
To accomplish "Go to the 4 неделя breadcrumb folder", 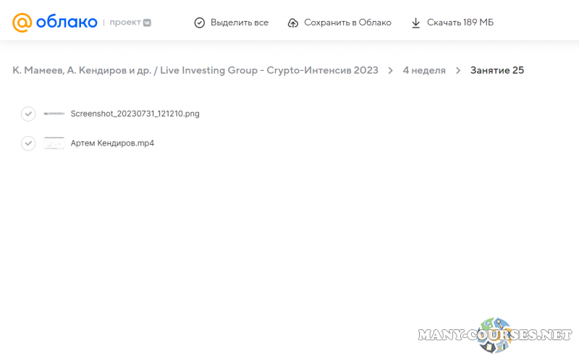I will point(424,70).
